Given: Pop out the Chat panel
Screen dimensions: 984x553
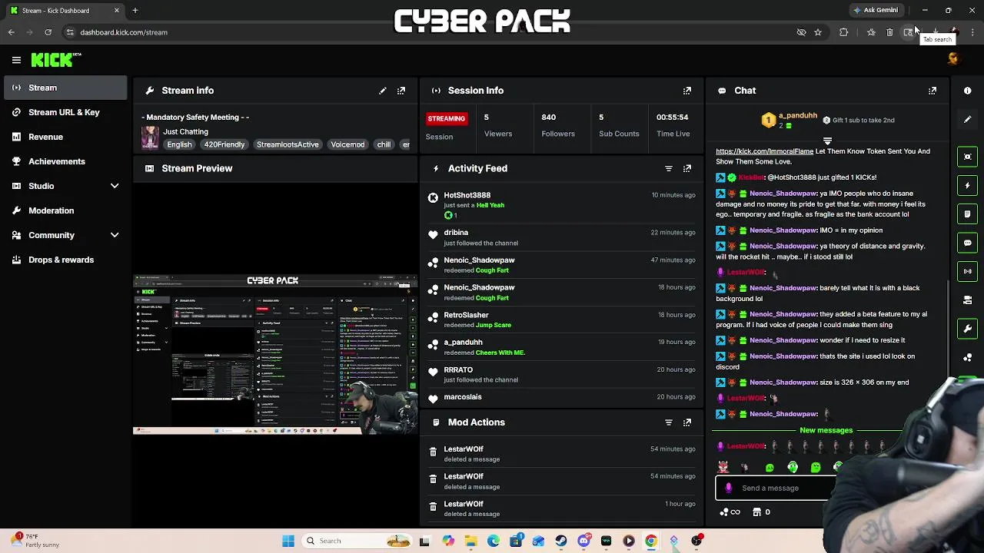Looking at the screenshot, I should coord(932,91).
